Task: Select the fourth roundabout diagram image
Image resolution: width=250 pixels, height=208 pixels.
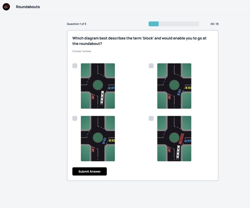Action: tap(174, 139)
